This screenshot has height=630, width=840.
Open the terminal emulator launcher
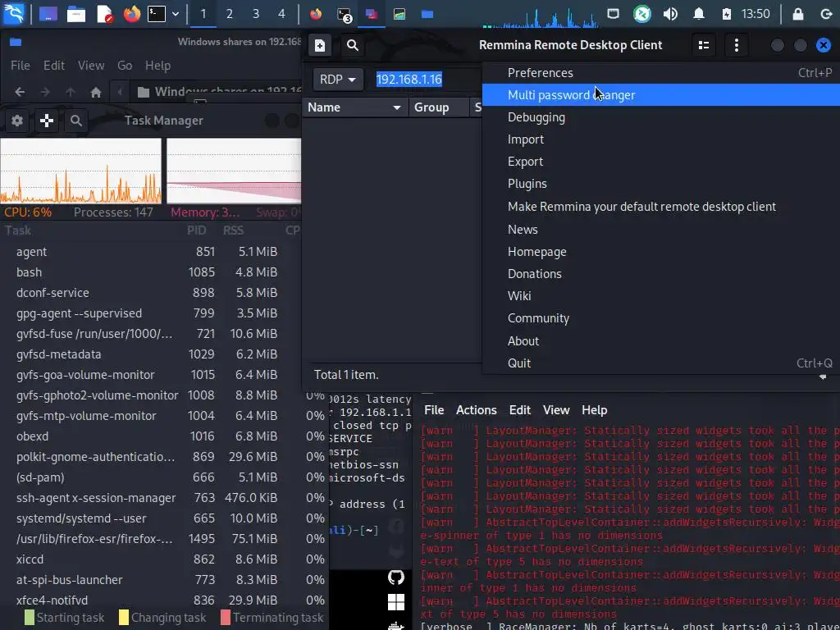[157, 14]
